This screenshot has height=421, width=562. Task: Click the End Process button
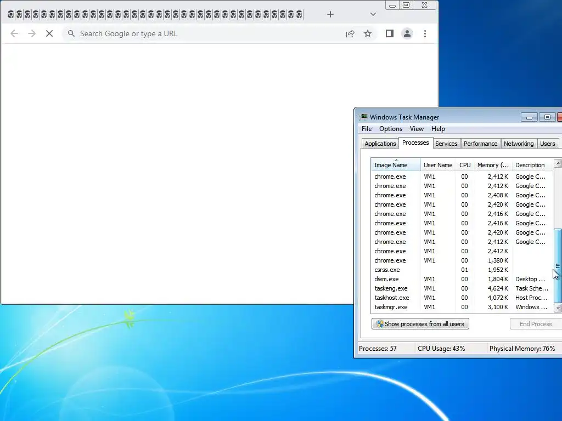[x=536, y=324]
